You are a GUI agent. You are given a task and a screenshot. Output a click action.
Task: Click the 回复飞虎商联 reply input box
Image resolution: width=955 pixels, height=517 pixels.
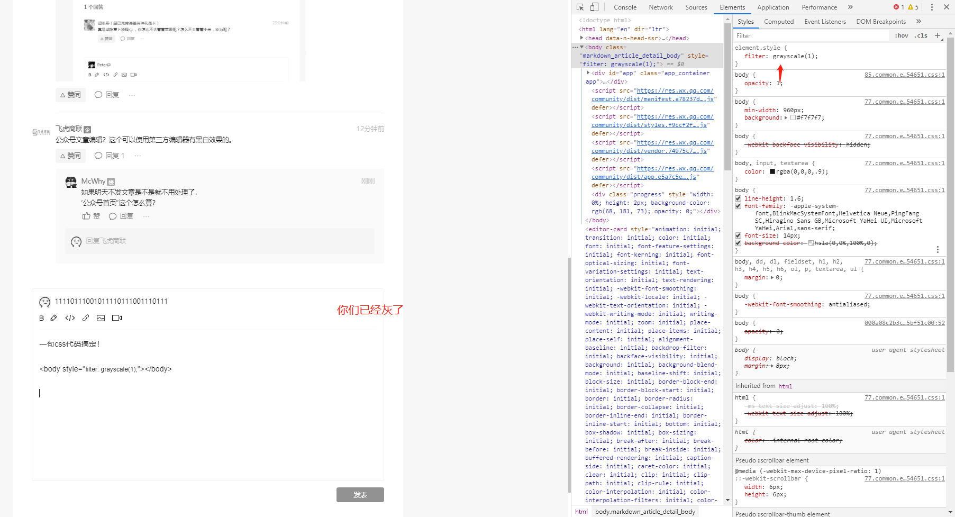[x=220, y=241]
